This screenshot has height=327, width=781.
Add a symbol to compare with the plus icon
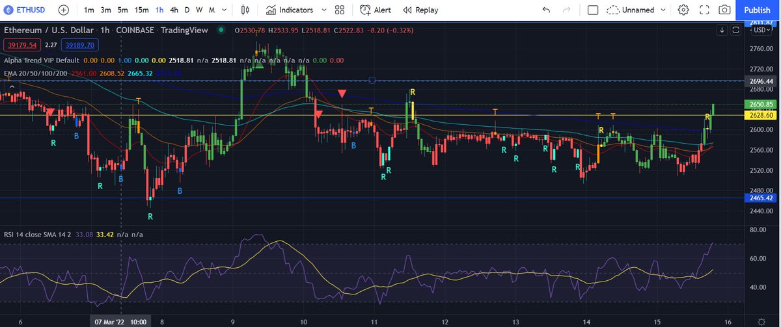tap(63, 10)
